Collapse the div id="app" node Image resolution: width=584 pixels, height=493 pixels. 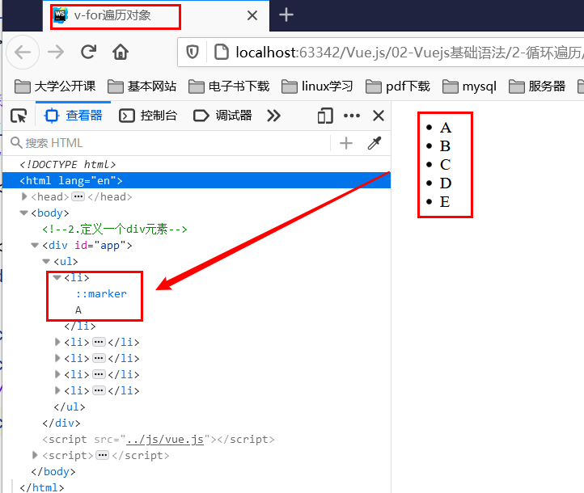click(35, 245)
